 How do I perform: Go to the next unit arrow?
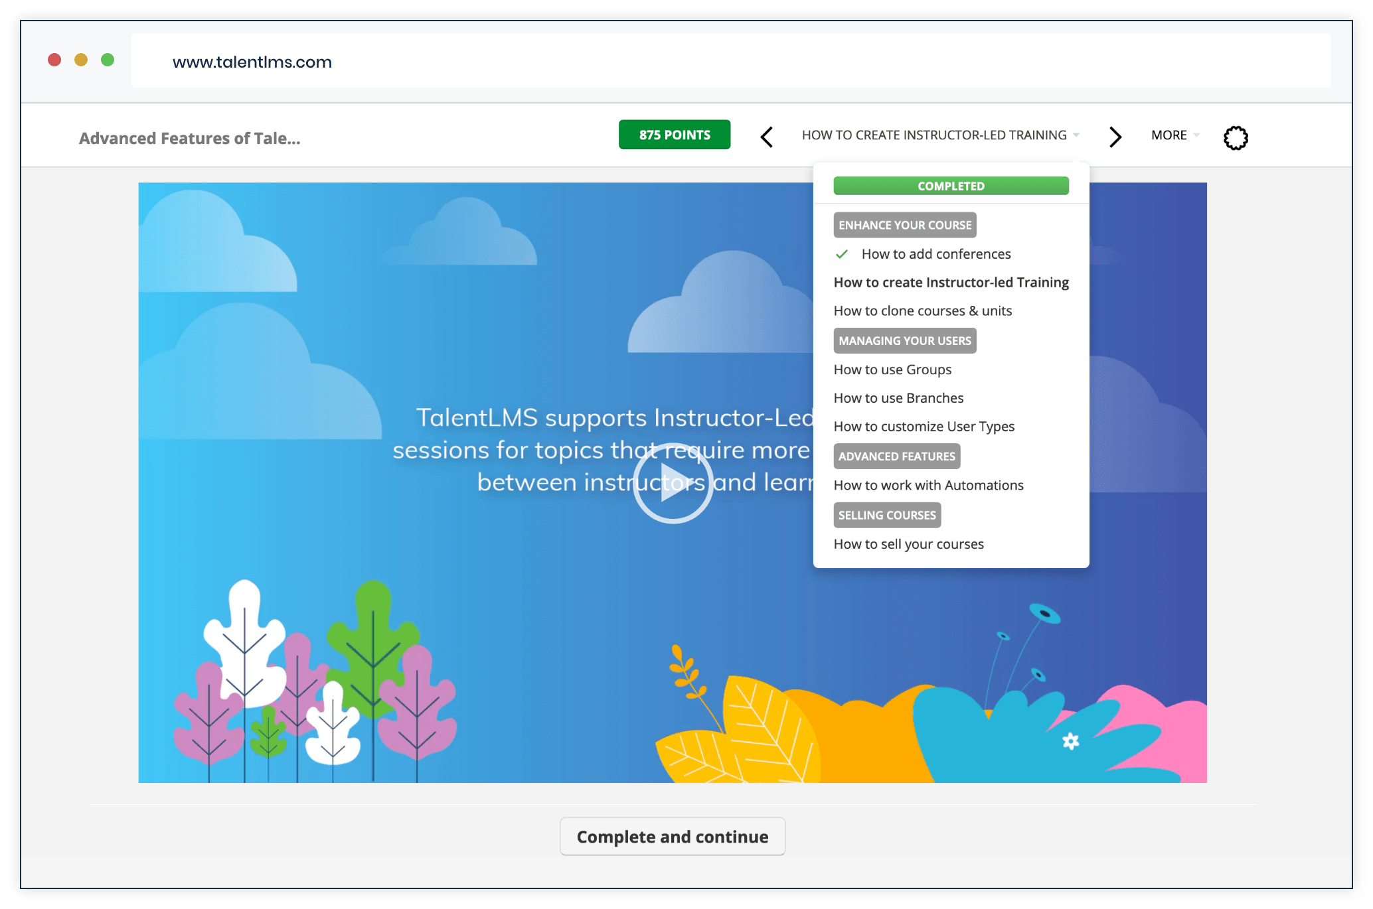pos(1115,137)
